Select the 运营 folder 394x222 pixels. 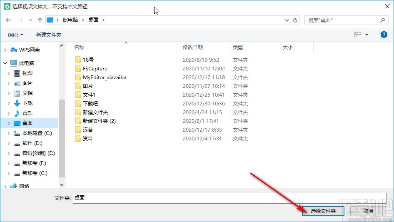click(88, 130)
